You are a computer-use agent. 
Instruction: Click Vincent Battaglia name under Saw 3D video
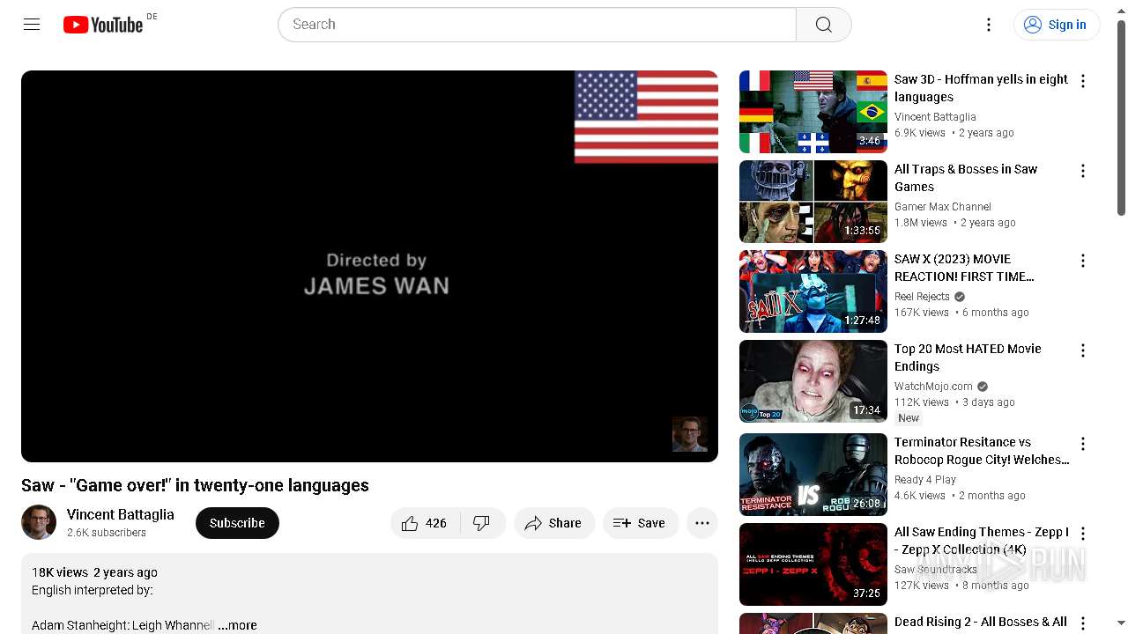click(935, 117)
